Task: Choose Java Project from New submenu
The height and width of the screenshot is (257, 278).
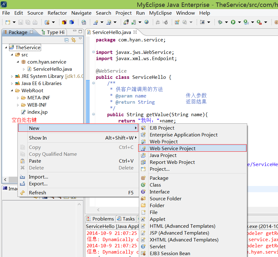Action: pos(193,155)
